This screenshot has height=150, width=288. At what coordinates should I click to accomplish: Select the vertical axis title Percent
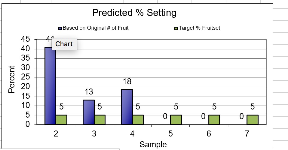(12, 79)
